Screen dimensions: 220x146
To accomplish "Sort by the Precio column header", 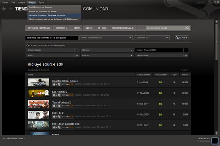I will click(185, 75).
